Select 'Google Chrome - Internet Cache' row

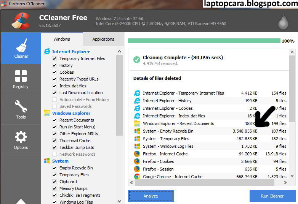tap(209, 177)
